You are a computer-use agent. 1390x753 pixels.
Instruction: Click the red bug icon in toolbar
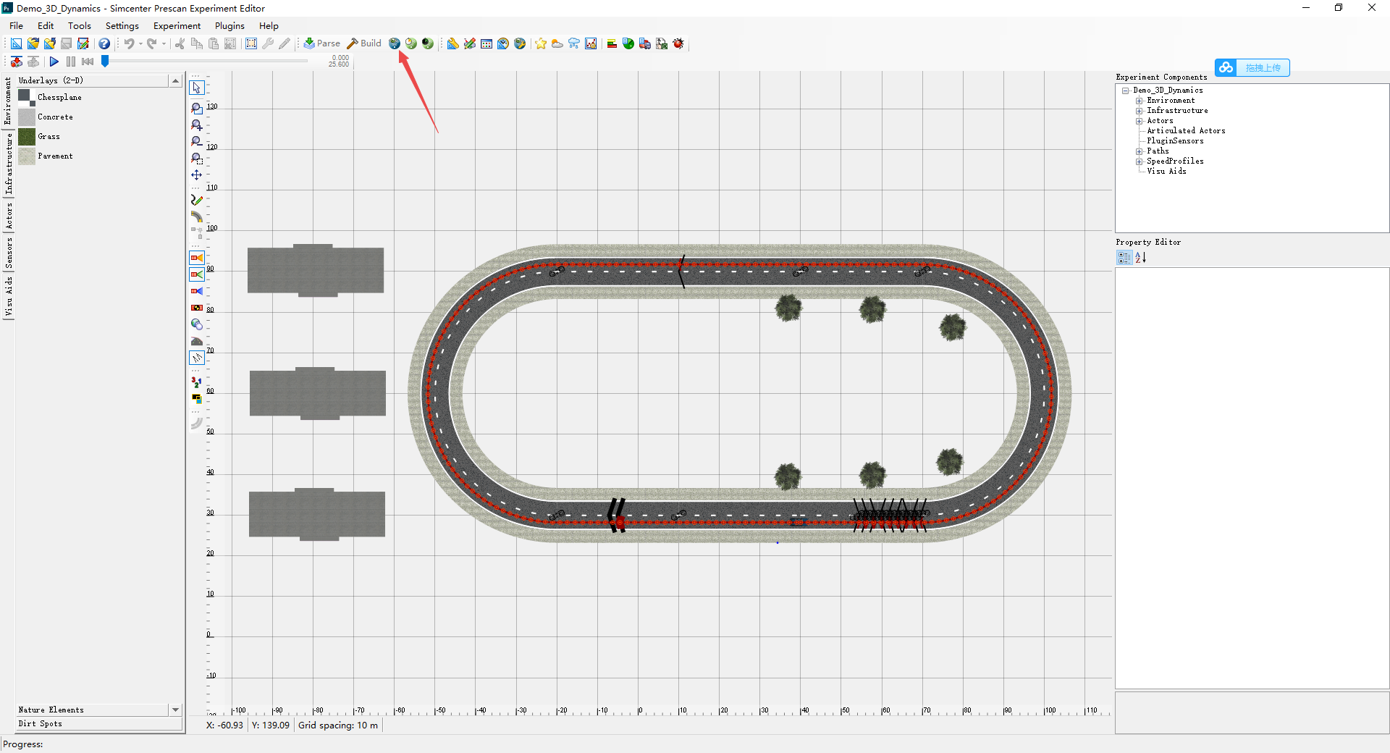(678, 43)
